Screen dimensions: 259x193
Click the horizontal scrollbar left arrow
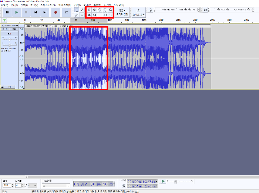coord(27,177)
